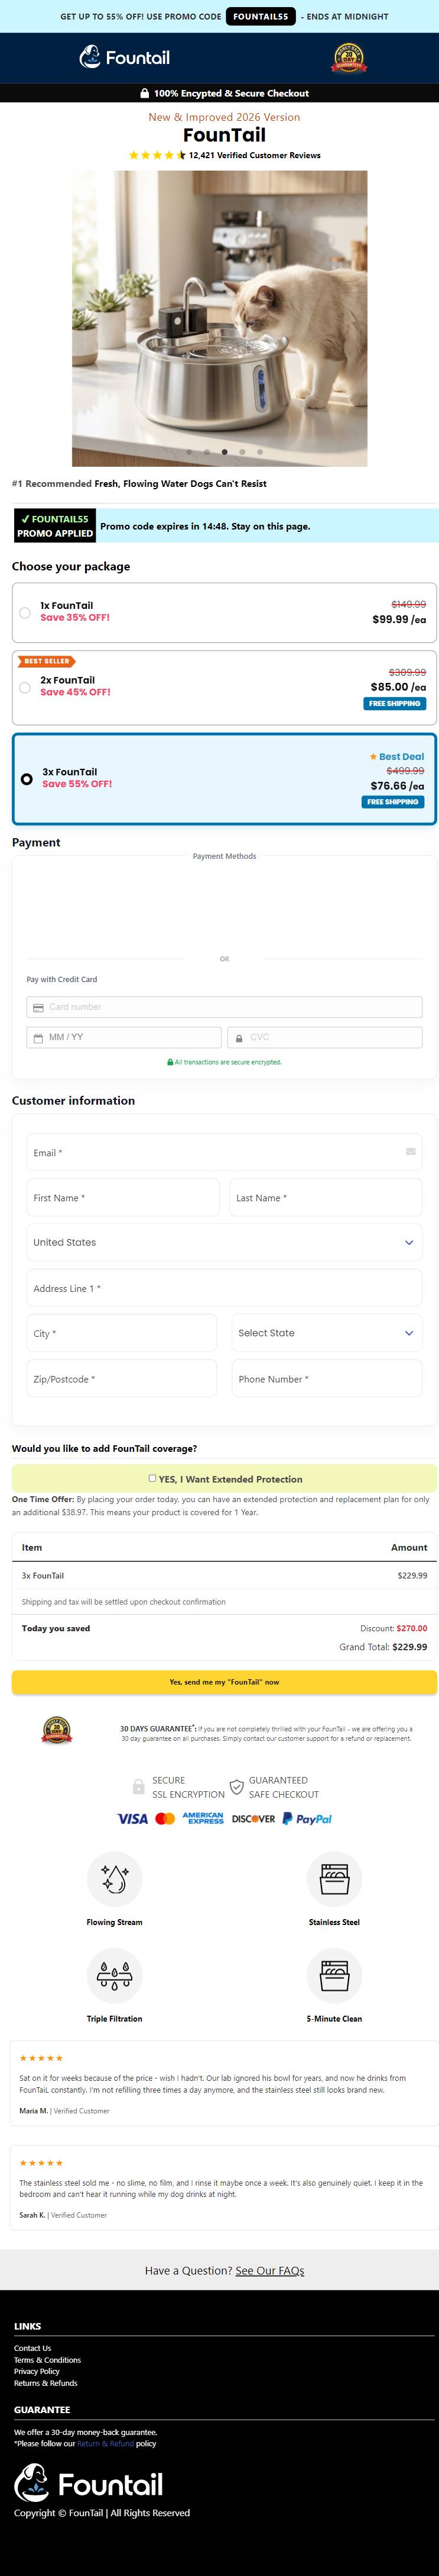439x2576 pixels.
Task: Click Yes, send me my FounTail now button
Action: point(225,1682)
